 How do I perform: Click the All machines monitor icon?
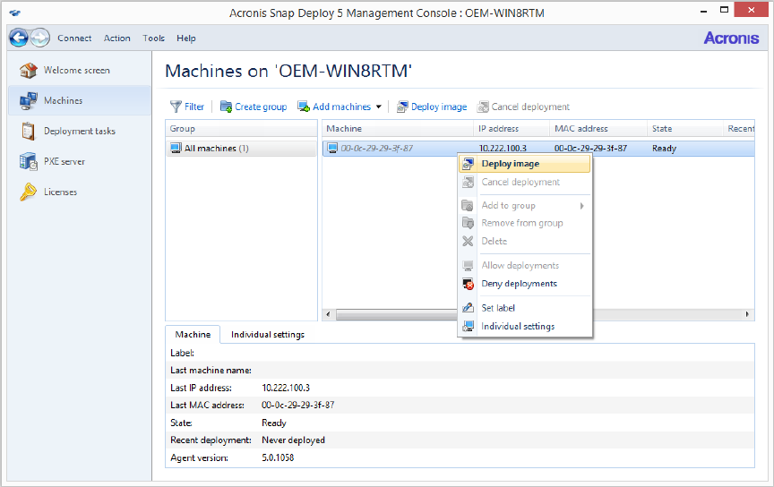176,148
